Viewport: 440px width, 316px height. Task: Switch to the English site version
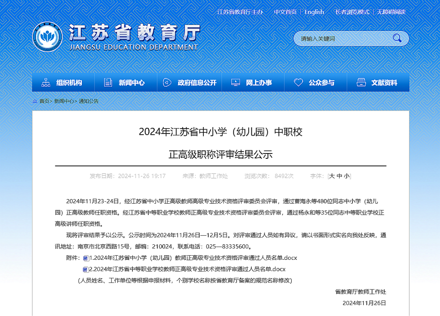click(x=314, y=12)
